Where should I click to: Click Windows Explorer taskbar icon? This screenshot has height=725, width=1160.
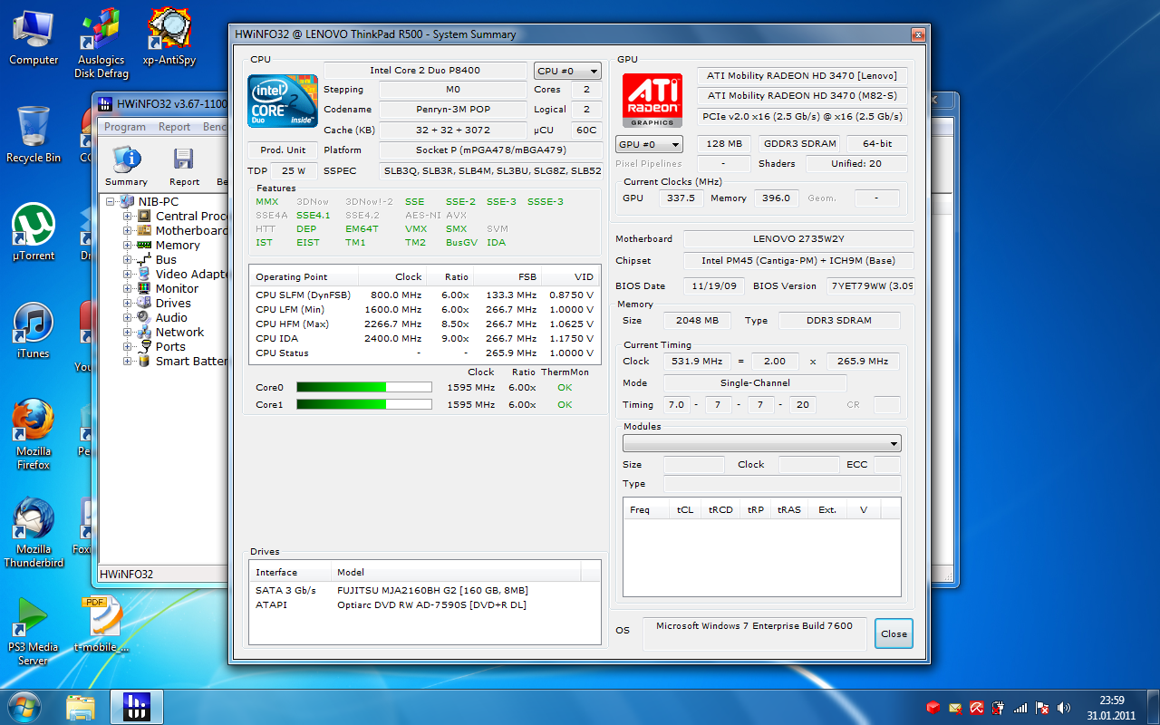point(81,707)
